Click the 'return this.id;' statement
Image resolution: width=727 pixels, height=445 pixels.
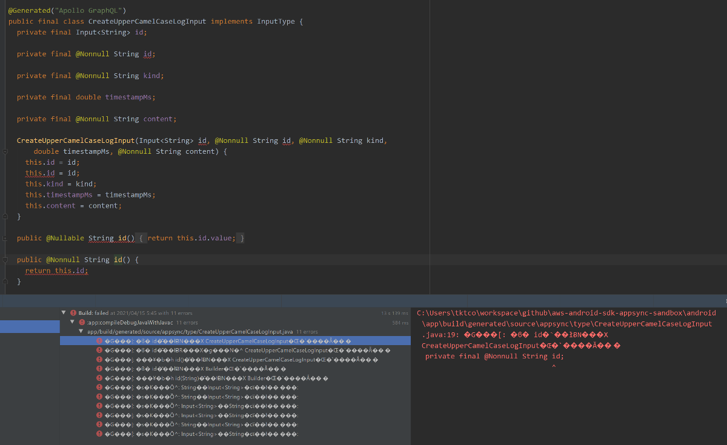coord(57,271)
